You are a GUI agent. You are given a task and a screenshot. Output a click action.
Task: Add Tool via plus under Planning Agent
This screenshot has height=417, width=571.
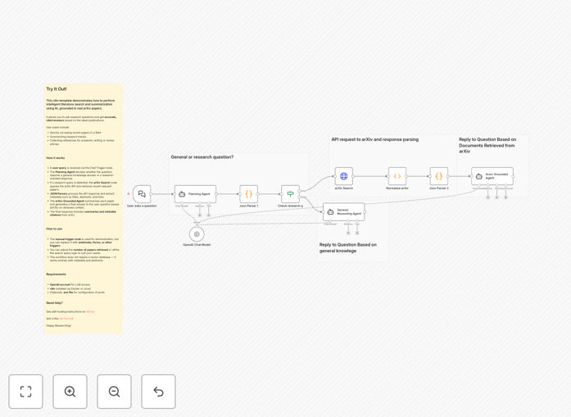pos(209,215)
